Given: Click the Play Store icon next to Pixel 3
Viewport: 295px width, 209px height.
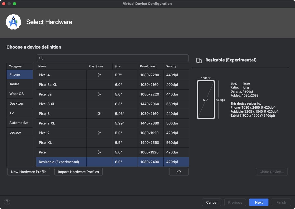Looking at the screenshot, I should point(99,113).
